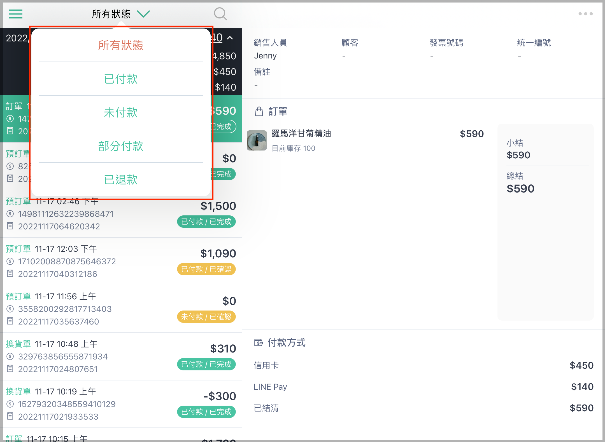Click receipt icon for 20221117064620342

pos(10,226)
